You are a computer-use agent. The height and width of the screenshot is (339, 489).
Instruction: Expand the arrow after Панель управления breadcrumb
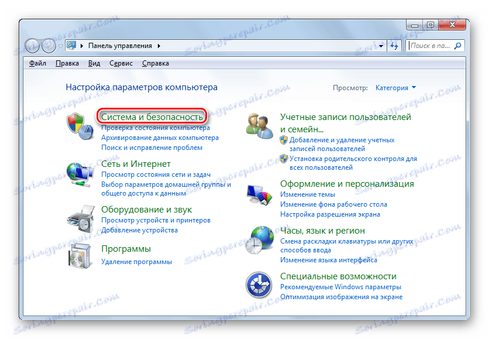159,46
